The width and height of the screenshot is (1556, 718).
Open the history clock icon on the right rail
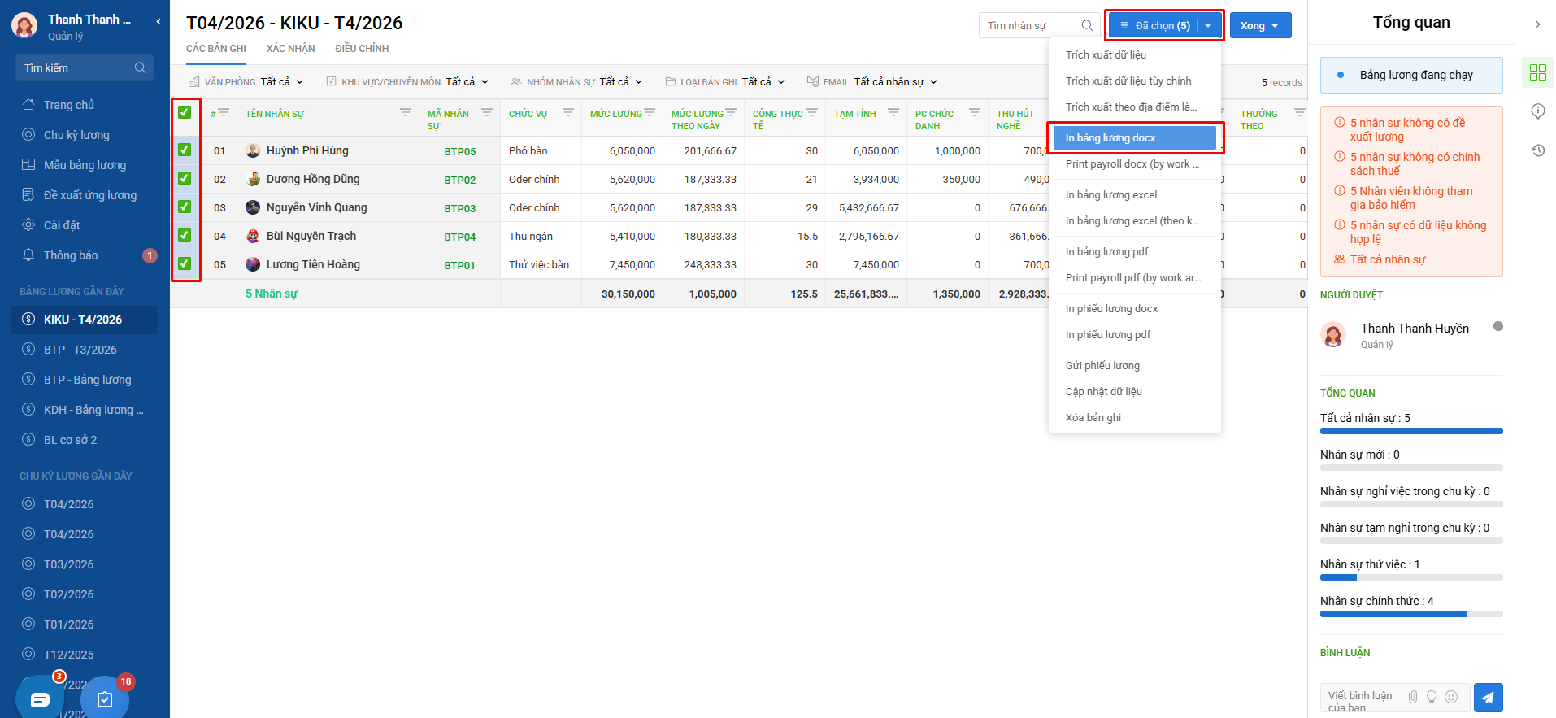tap(1537, 150)
